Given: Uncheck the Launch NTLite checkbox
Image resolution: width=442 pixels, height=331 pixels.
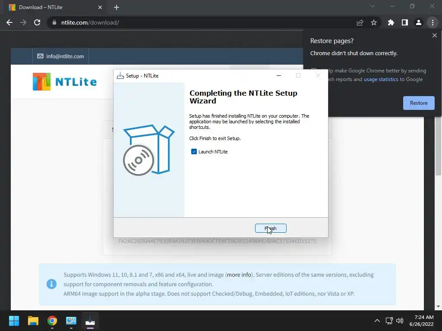Looking at the screenshot, I should [x=194, y=152].
